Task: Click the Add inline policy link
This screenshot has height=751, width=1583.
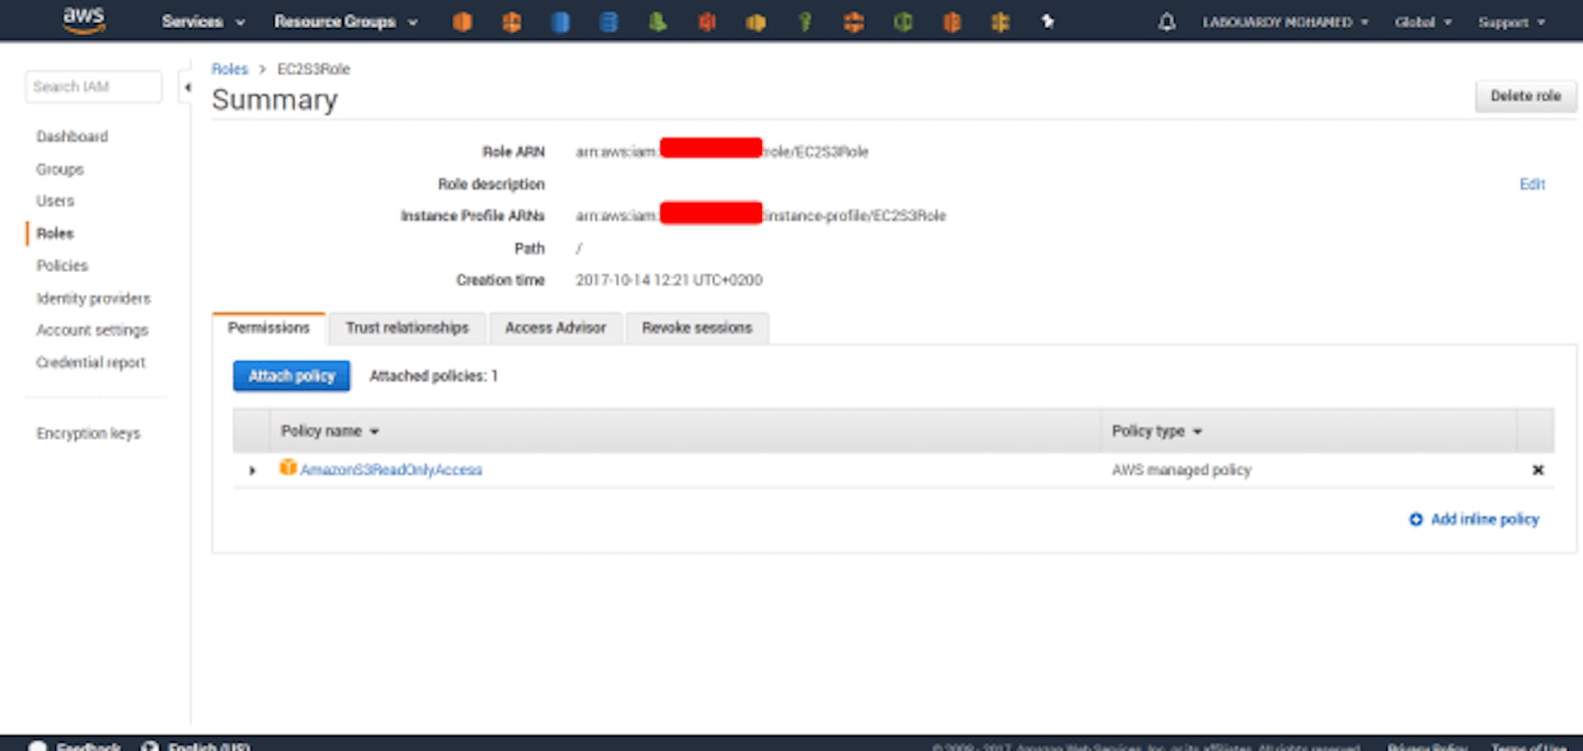Action: coord(1485,519)
